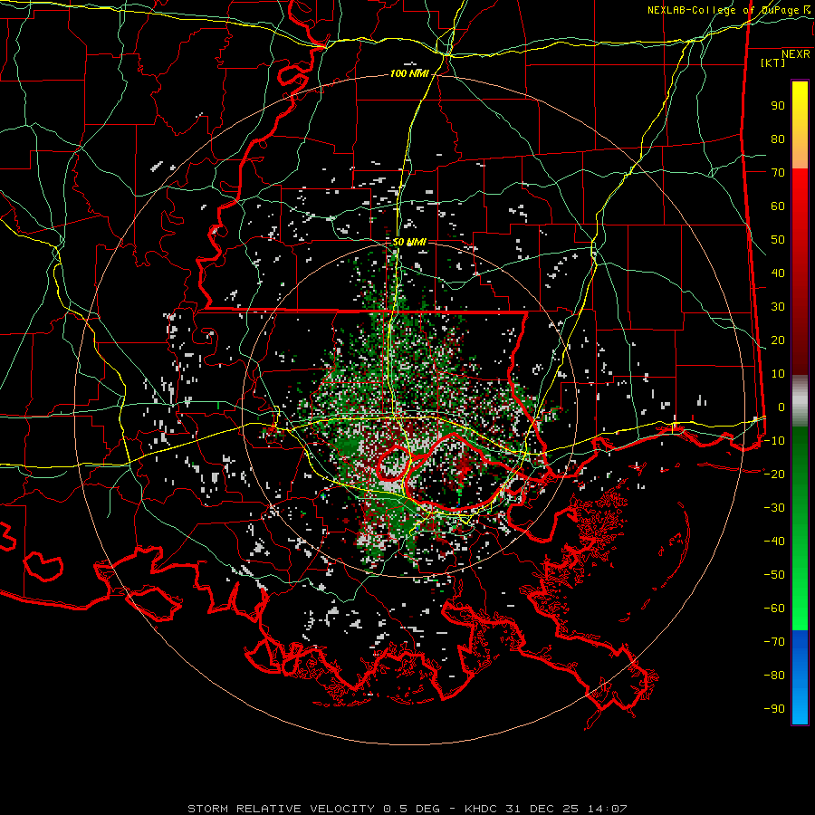Click the -20 knot scale label
The width and height of the screenshot is (815, 815).
(774, 475)
